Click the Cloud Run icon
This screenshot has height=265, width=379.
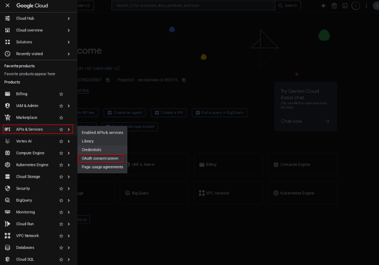coord(8,224)
